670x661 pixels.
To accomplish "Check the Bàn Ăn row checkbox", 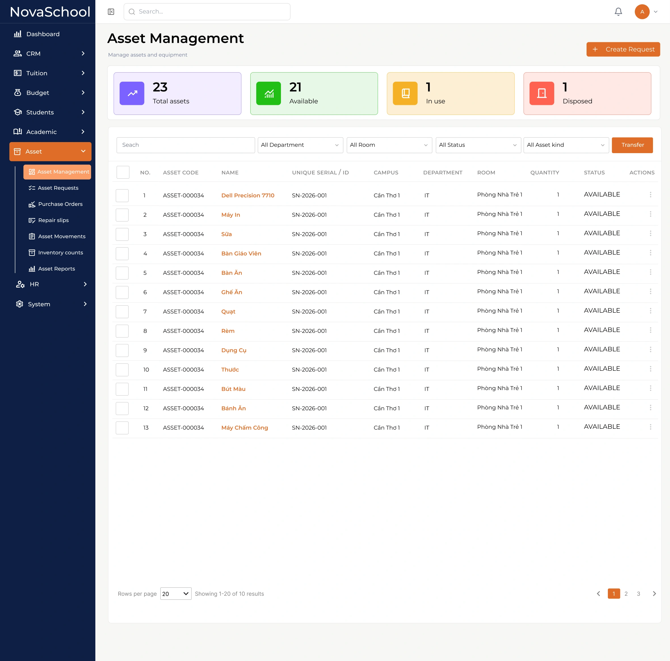I will pos(122,273).
